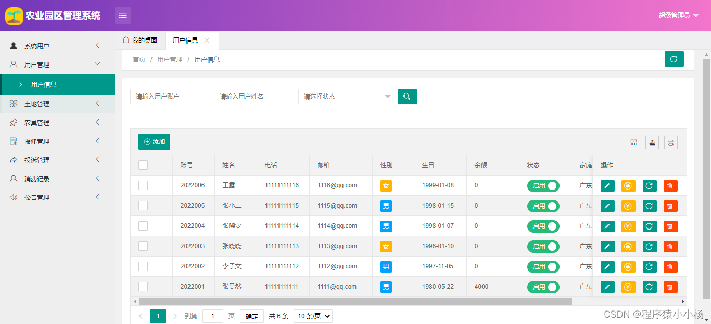Open the 公告管理 sidebar menu

coord(57,197)
